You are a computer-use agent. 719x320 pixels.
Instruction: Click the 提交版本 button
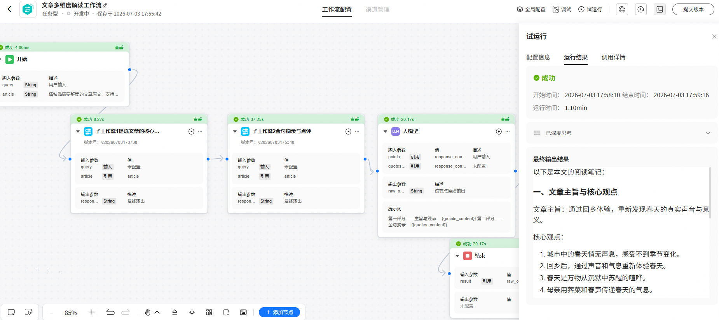tap(693, 9)
